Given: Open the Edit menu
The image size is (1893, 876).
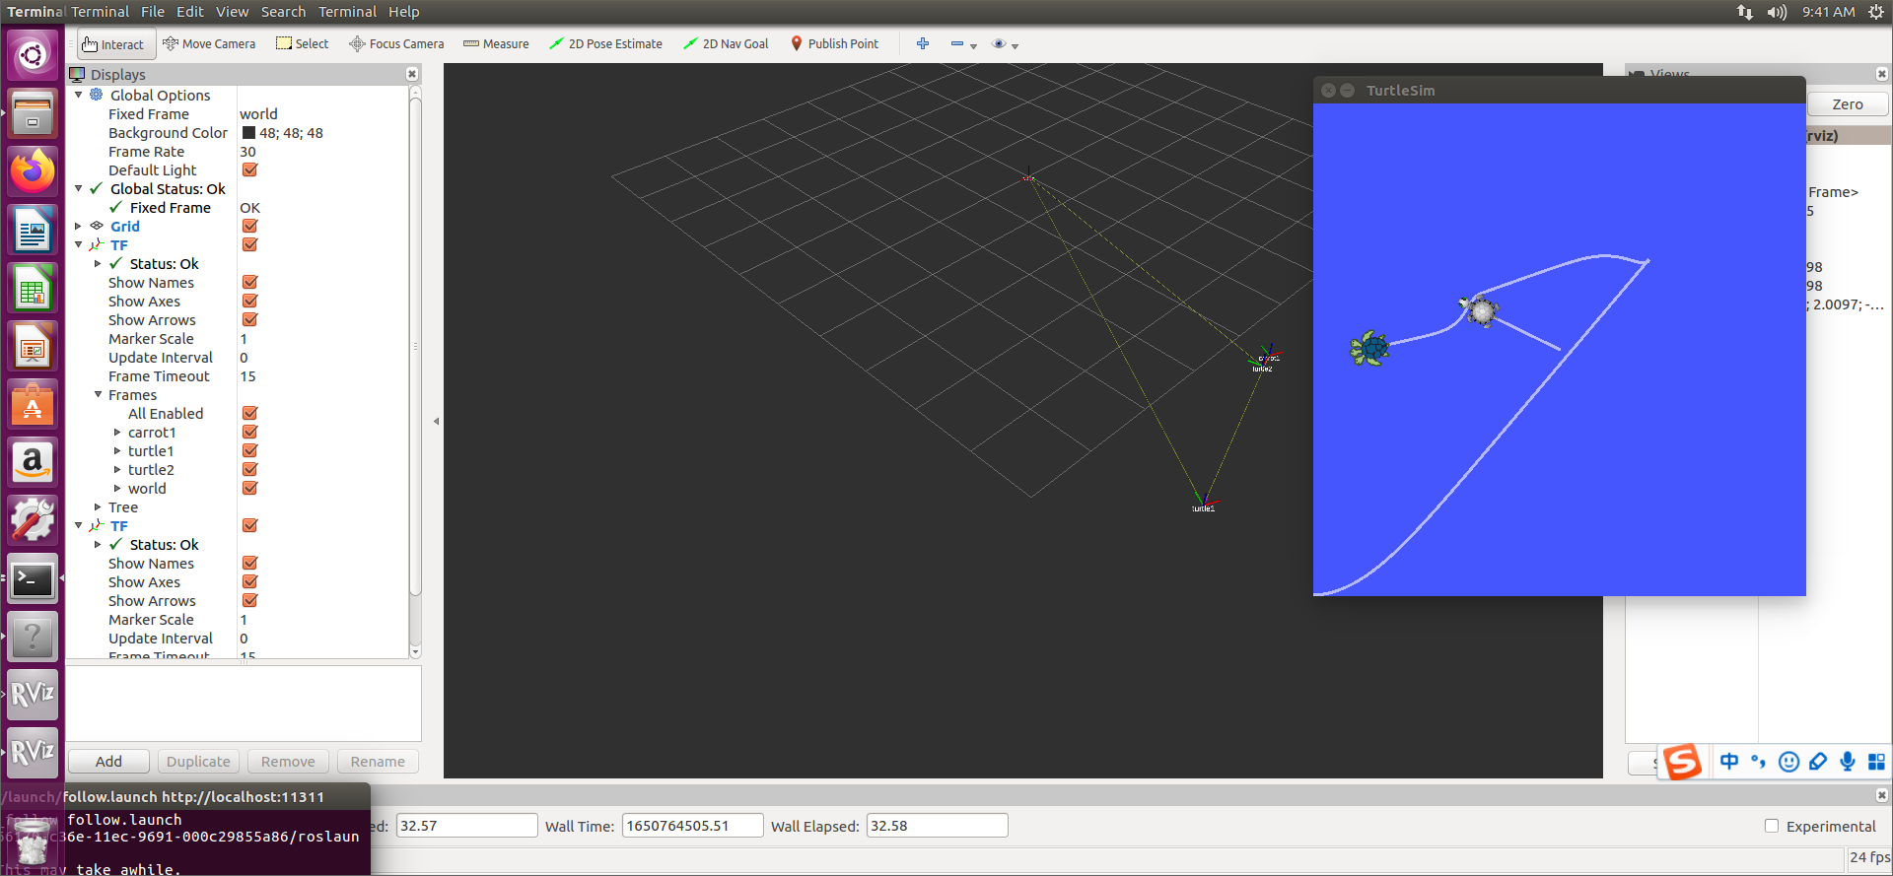Looking at the screenshot, I should point(190,12).
